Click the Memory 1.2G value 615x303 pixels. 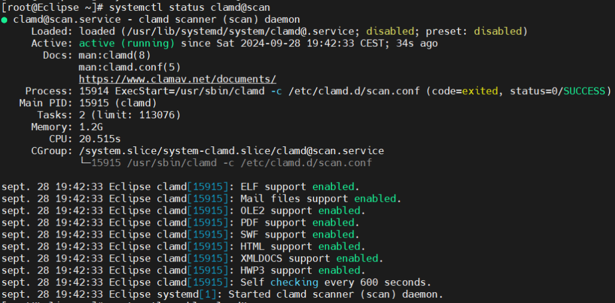point(91,127)
